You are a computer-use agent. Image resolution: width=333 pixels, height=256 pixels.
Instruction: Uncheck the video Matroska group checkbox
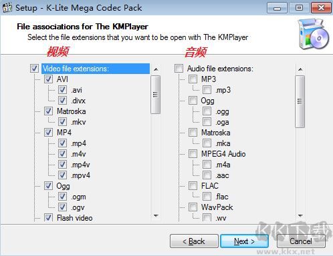[48, 111]
